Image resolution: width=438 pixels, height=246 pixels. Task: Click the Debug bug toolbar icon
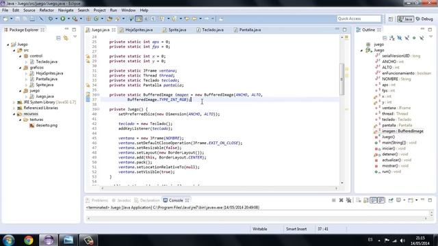coord(51,18)
